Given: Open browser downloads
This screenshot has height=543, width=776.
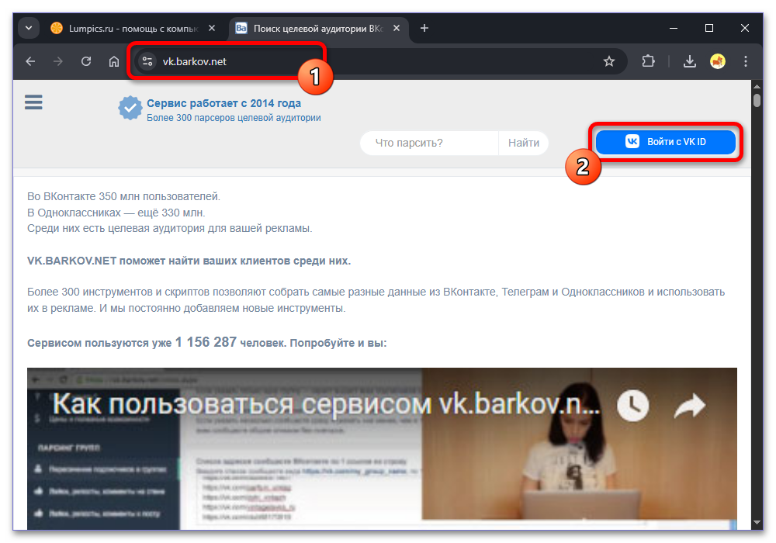Looking at the screenshot, I should tap(690, 61).
